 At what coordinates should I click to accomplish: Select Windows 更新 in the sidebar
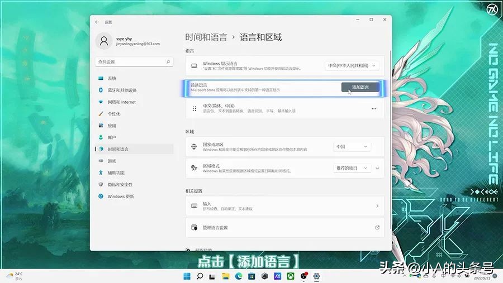[x=134, y=196]
